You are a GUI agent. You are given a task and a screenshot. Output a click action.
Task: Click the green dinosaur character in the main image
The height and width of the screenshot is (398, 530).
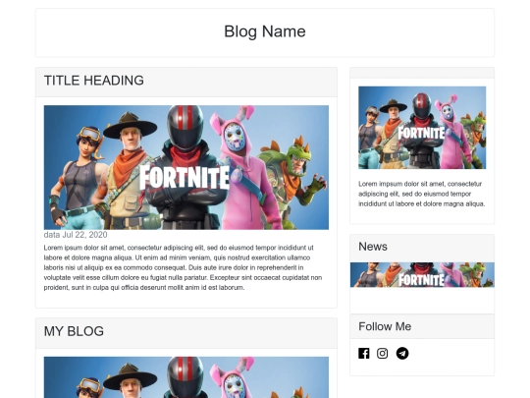[x=292, y=176]
